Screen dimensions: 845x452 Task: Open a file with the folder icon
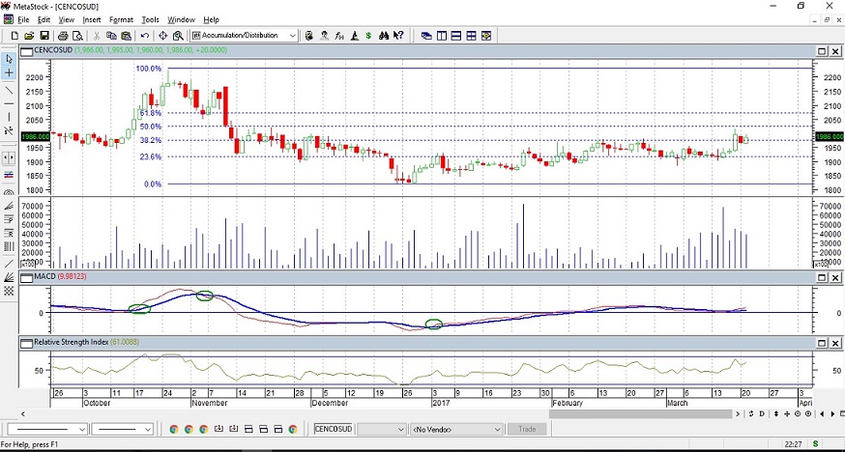(30, 36)
